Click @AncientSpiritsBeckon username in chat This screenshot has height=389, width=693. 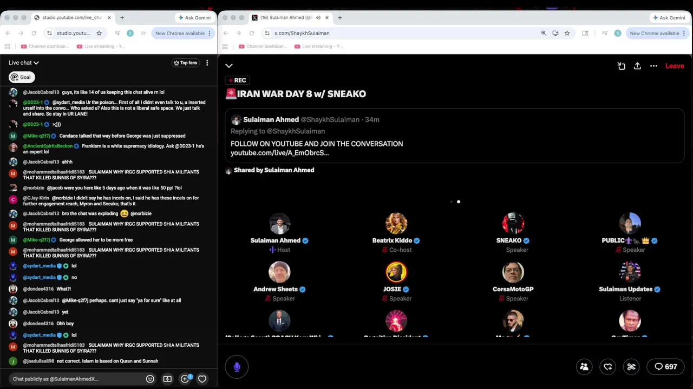pyautogui.click(x=48, y=146)
